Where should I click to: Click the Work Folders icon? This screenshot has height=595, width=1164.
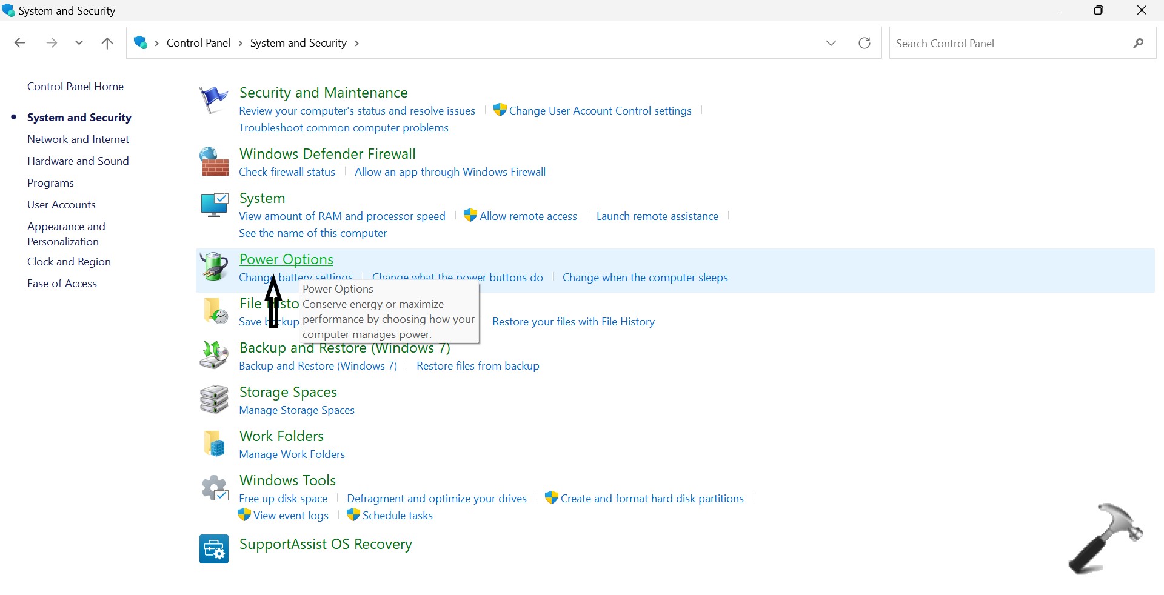[x=214, y=444]
